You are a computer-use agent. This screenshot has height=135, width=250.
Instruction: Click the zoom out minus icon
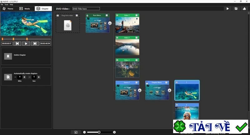84,132
